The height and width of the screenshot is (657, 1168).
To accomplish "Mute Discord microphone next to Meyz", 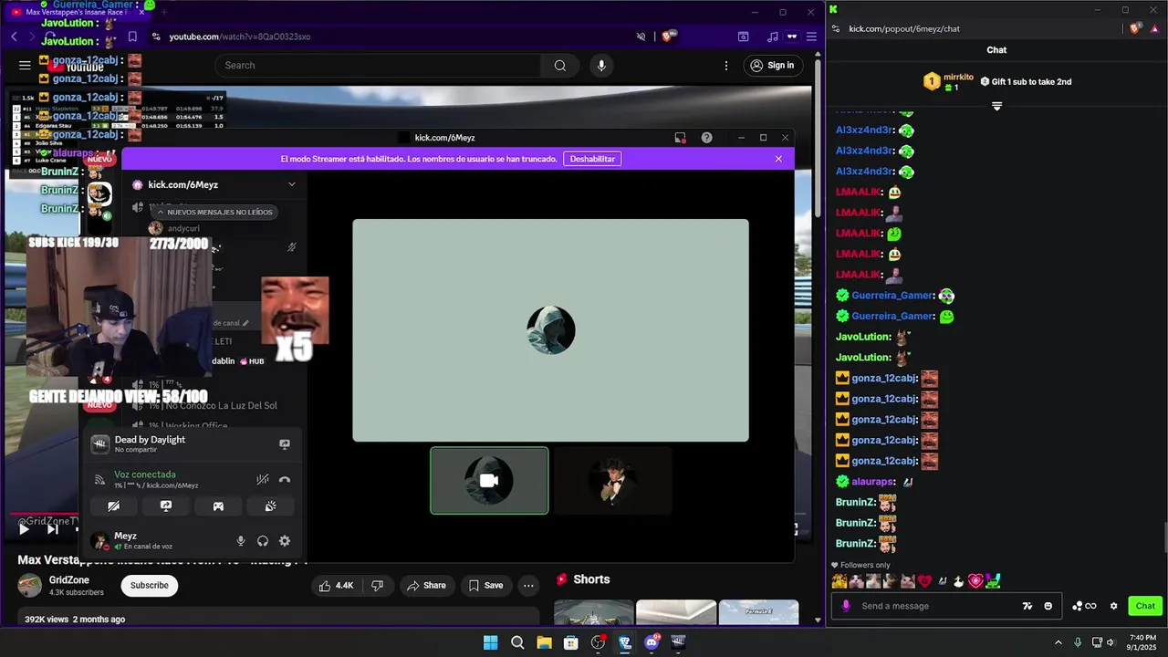I will (x=241, y=541).
